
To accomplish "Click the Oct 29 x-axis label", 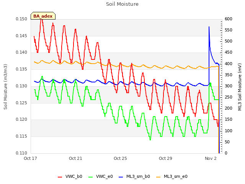I will tap(165, 158).
